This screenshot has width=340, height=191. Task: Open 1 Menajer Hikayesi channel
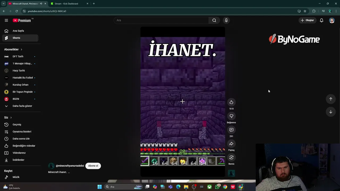[20, 63]
